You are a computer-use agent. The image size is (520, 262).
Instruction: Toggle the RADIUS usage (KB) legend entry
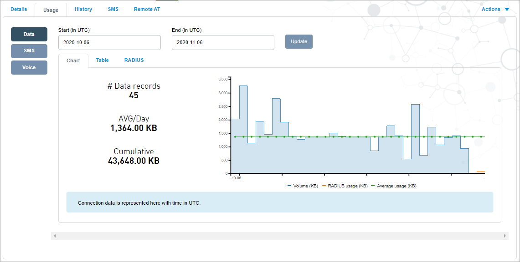coord(345,186)
